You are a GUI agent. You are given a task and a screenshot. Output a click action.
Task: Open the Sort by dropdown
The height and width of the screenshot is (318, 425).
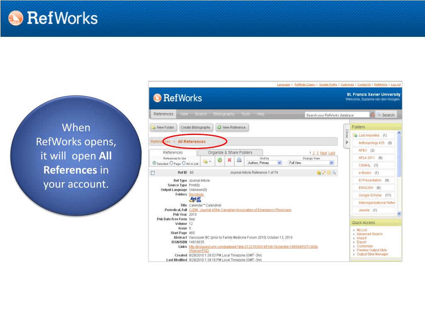tap(264, 163)
